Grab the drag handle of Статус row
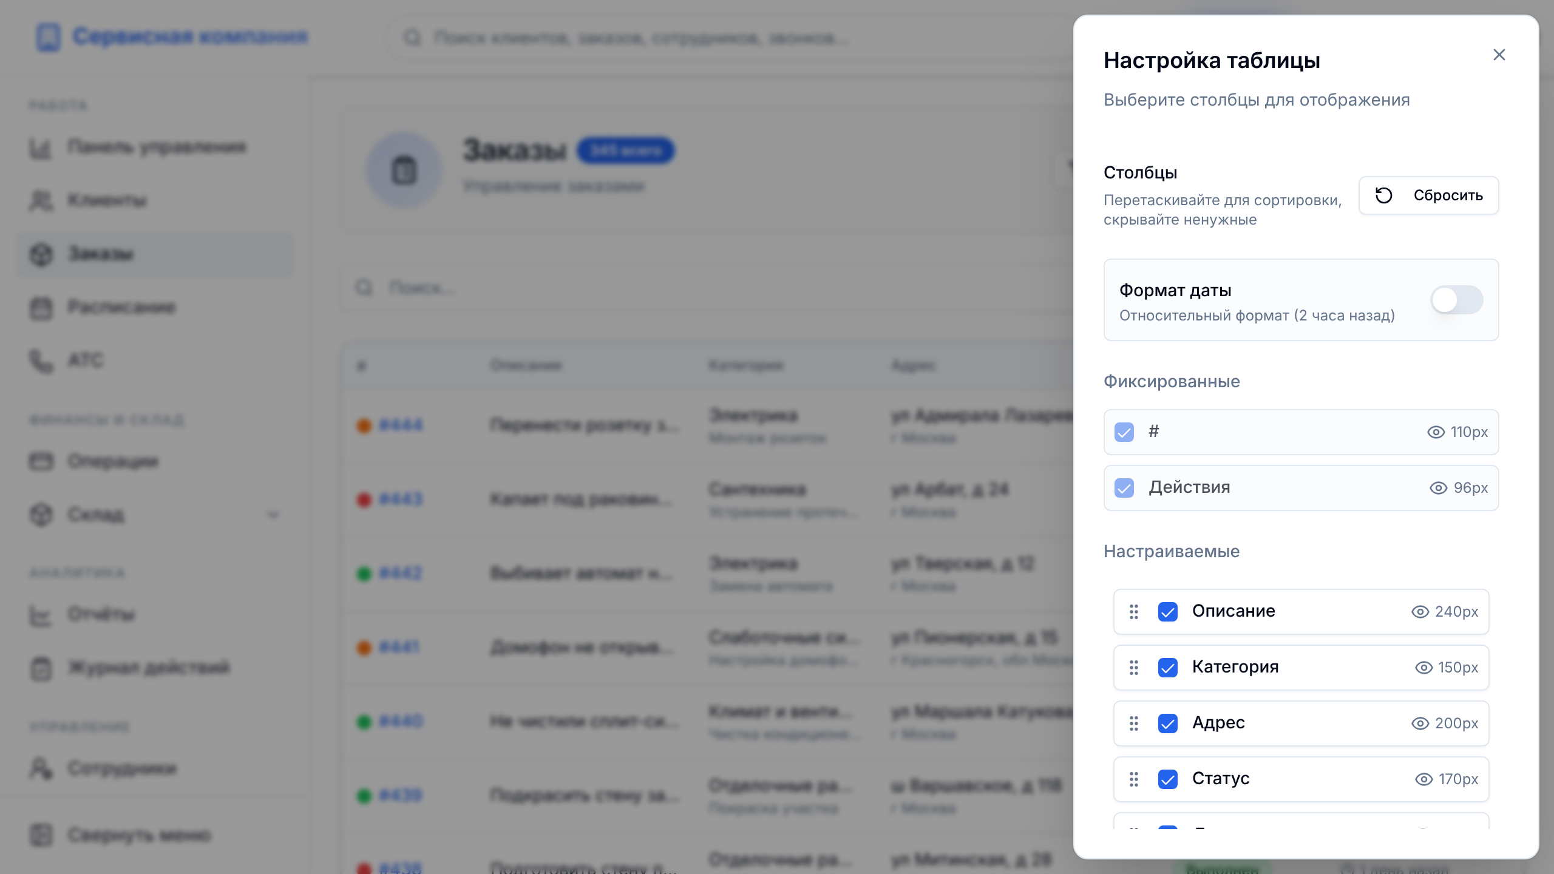 (x=1134, y=779)
